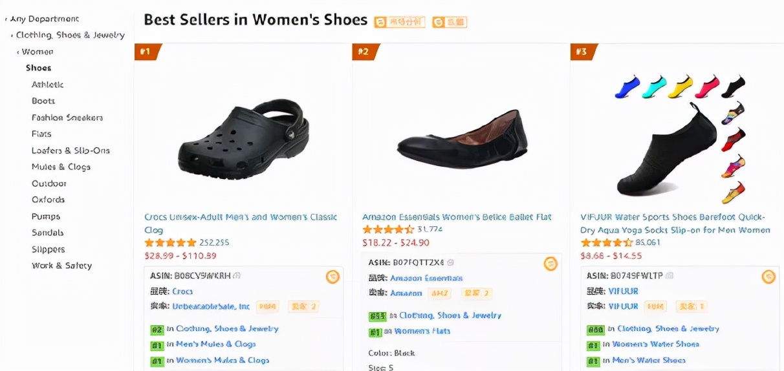This screenshot has width=784, height=371.
Task: Click the second orange extension button beside the heading
Action: (450, 22)
